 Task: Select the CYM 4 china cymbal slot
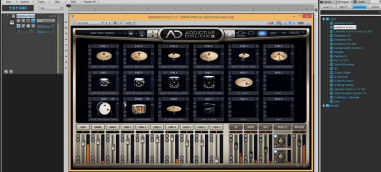pos(209,56)
